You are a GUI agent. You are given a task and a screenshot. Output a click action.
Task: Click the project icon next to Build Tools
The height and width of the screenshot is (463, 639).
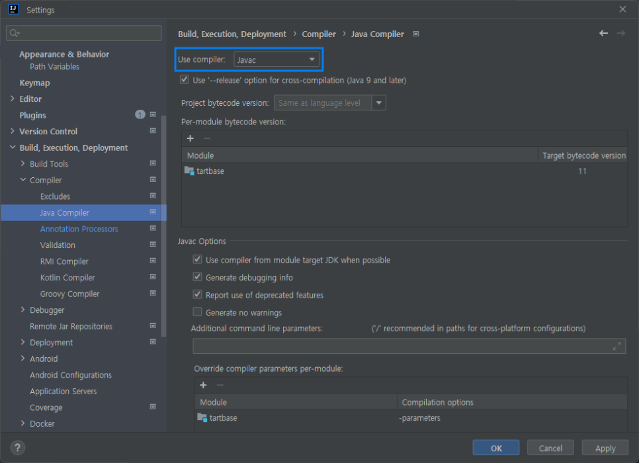[x=153, y=163]
